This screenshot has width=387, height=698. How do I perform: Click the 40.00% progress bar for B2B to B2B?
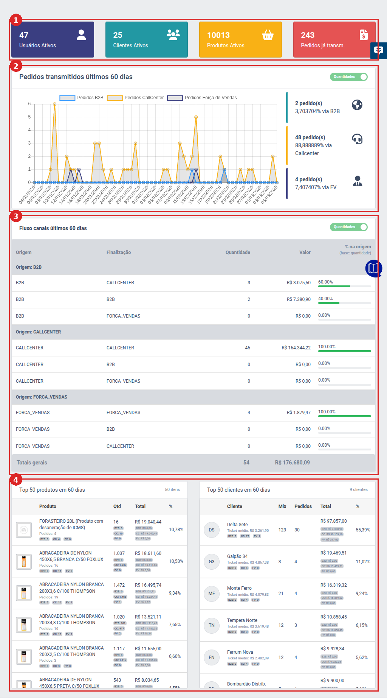(345, 303)
